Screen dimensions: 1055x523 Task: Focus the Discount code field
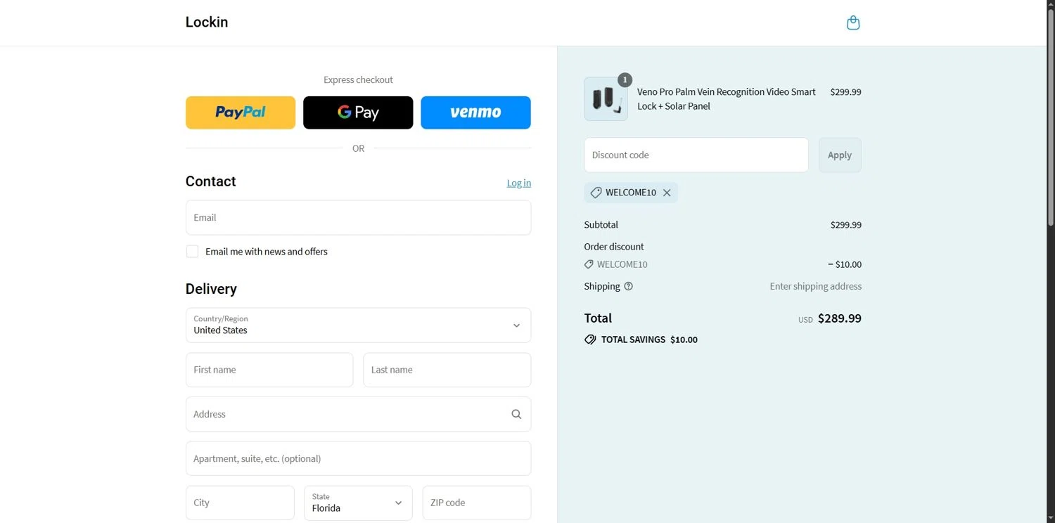(696, 155)
